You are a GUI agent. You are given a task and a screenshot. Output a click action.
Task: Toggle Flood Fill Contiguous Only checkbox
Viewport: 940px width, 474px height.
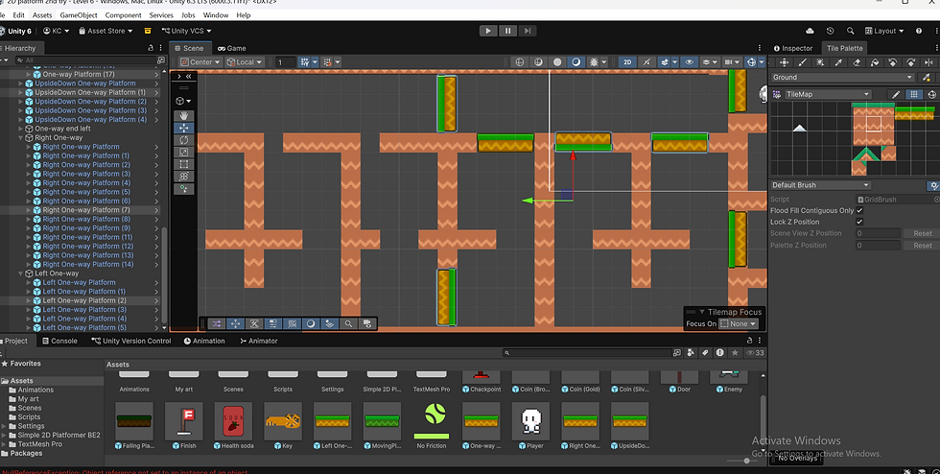pyautogui.click(x=859, y=210)
